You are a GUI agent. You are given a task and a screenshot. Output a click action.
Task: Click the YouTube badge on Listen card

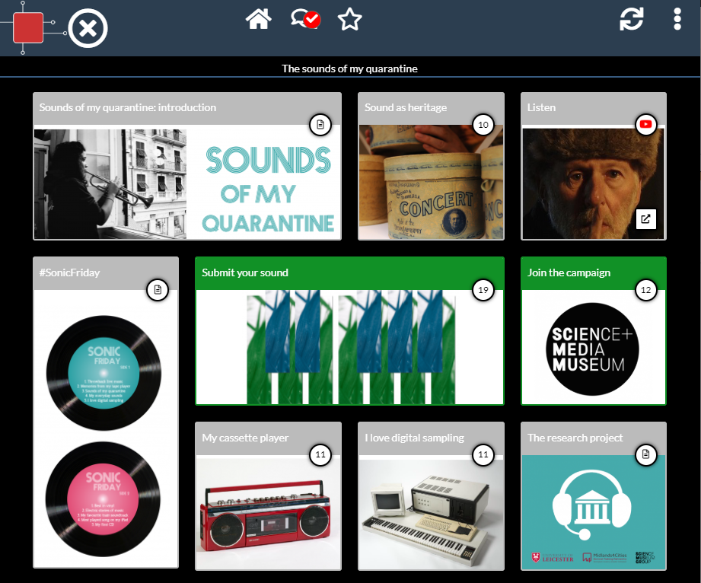point(646,125)
